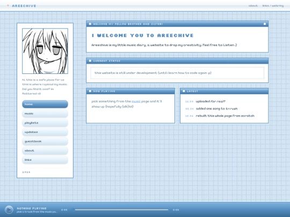Click the 'hi, this is a safe place' intro text

pos(45,87)
